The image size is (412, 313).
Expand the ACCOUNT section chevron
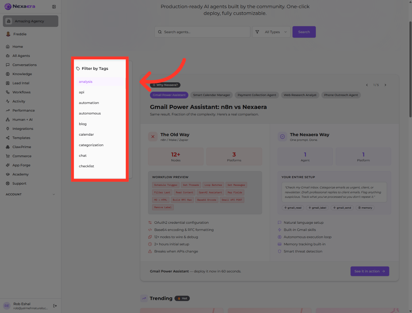pyautogui.click(x=54, y=194)
